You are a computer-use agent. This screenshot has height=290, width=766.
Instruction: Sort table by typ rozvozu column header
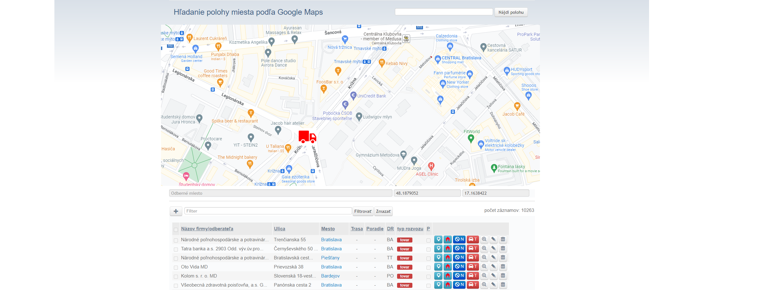pyautogui.click(x=410, y=229)
